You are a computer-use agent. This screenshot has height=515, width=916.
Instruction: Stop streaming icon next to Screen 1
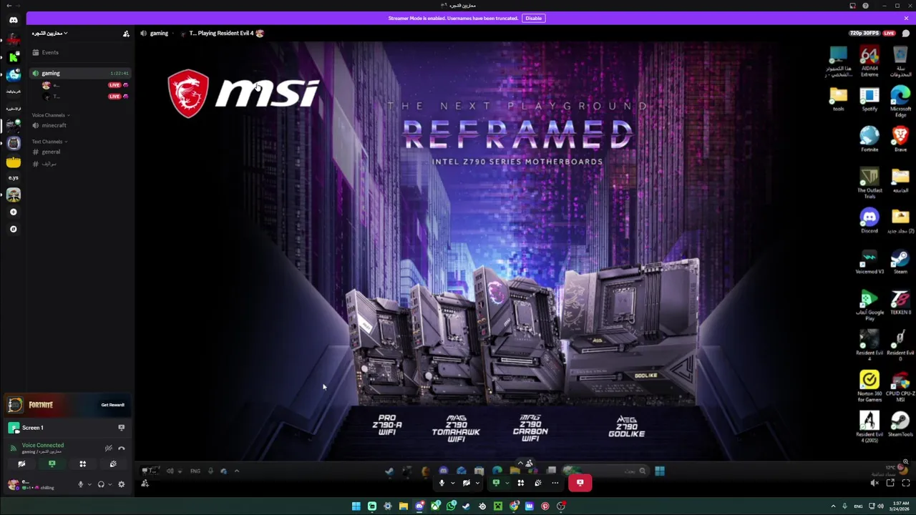121,428
